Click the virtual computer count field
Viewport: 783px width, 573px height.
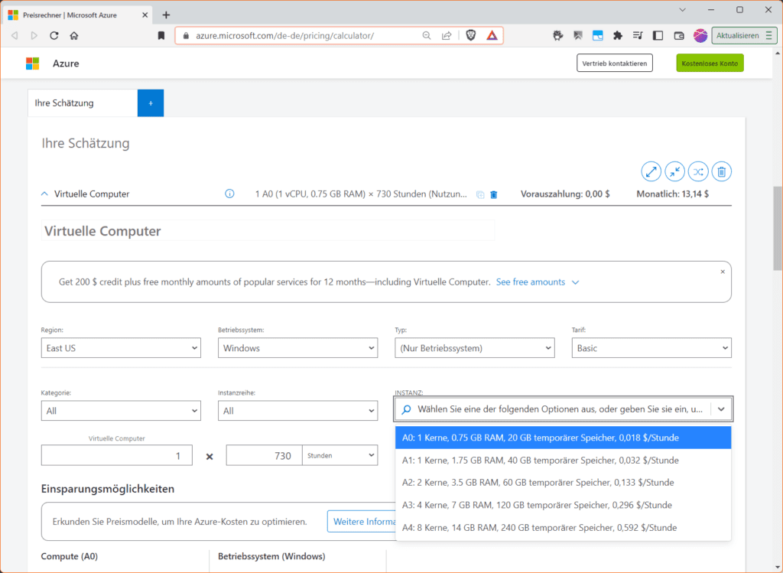click(117, 455)
